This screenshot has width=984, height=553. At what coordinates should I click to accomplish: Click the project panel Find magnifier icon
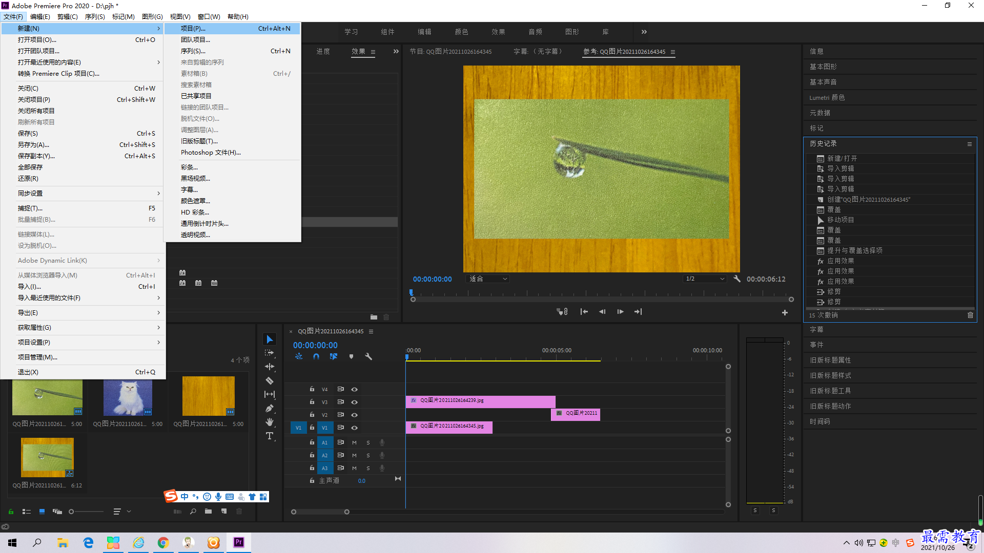(193, 511)
